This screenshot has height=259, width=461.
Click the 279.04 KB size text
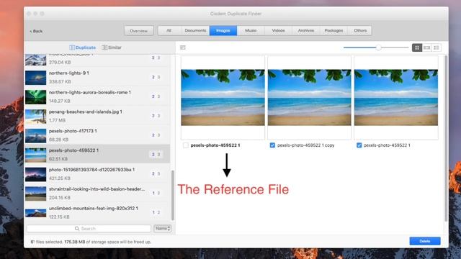60,63
